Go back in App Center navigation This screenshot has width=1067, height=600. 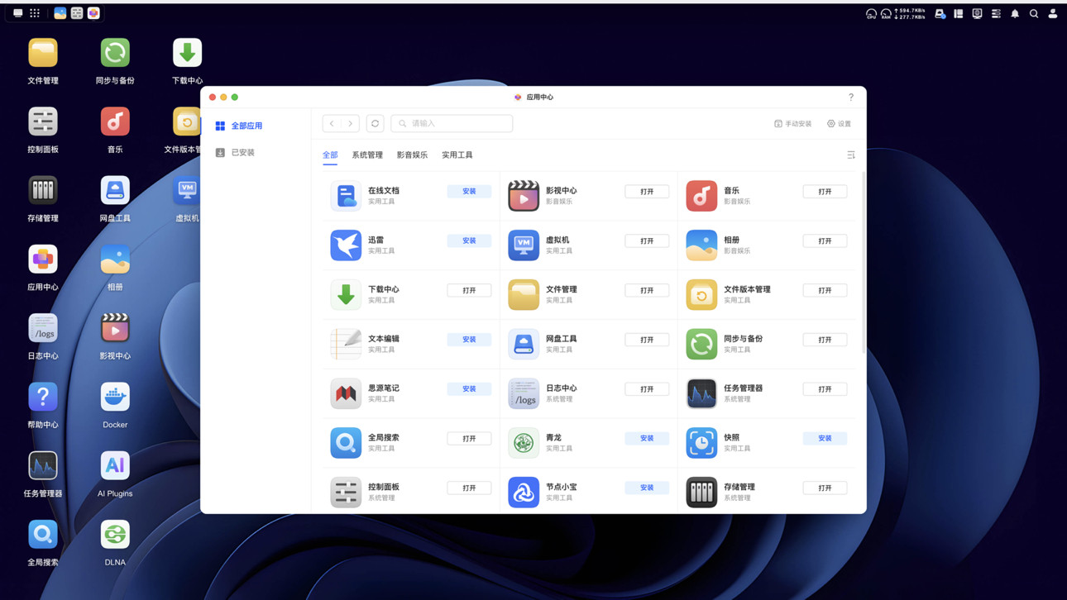coord(332,124)
